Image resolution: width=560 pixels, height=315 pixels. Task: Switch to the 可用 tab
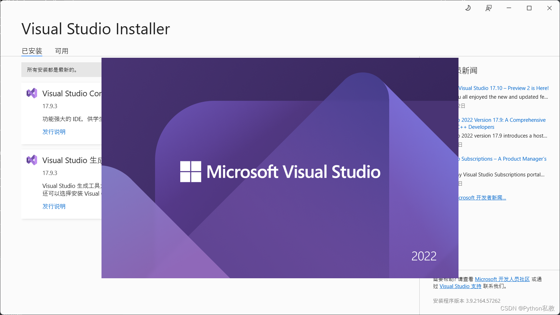(x=62, y=51)
